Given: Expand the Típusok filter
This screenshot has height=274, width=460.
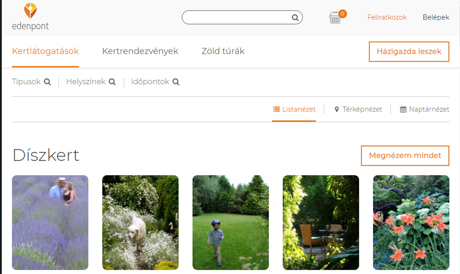Looking at the screenshot, I should click(26, 82).
